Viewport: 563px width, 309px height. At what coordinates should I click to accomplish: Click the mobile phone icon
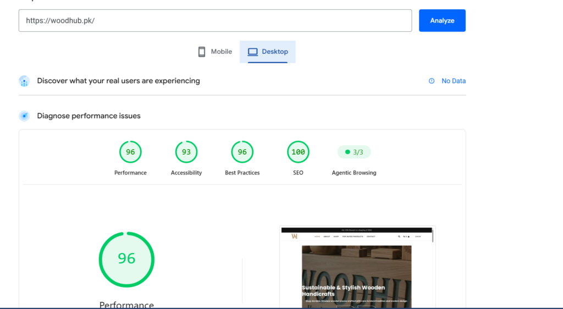(x=202, y=52)
